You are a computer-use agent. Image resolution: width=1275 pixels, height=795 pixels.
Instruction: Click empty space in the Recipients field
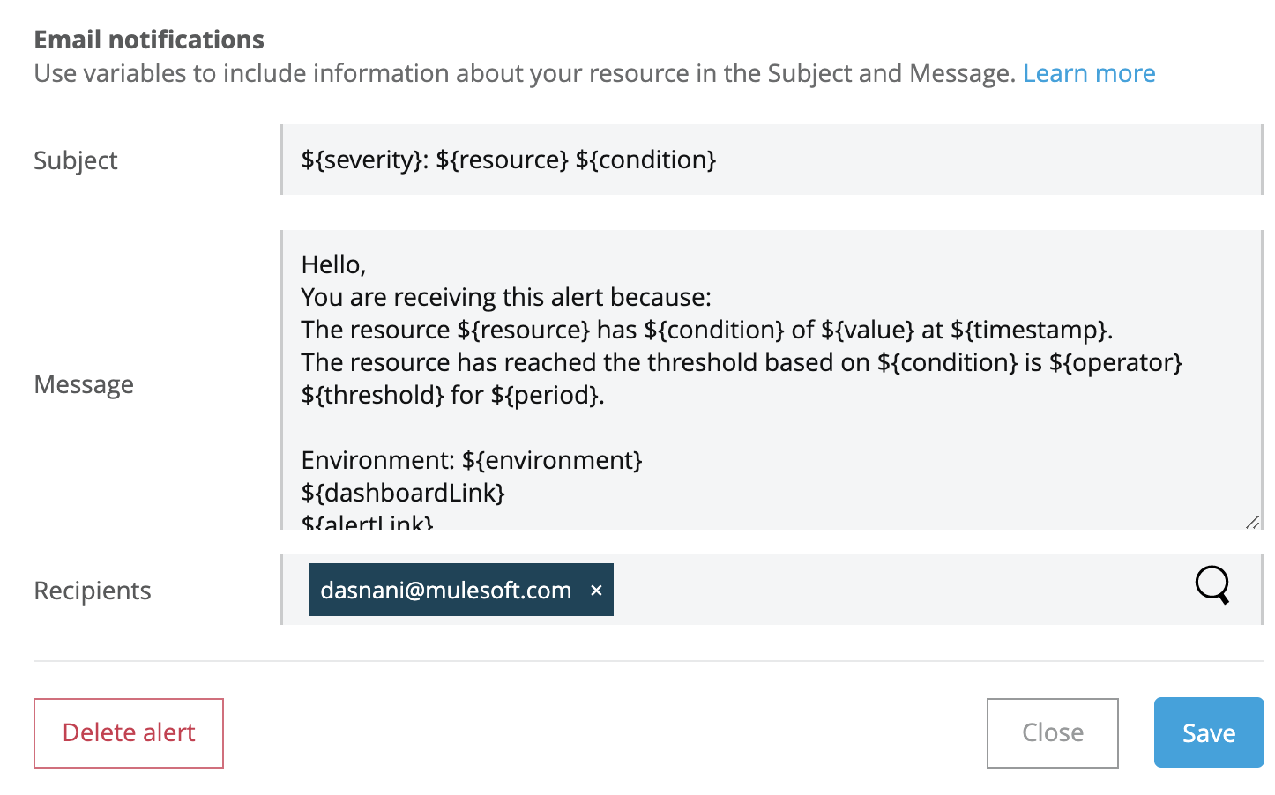pyautogui.click(x=899, y=590)
